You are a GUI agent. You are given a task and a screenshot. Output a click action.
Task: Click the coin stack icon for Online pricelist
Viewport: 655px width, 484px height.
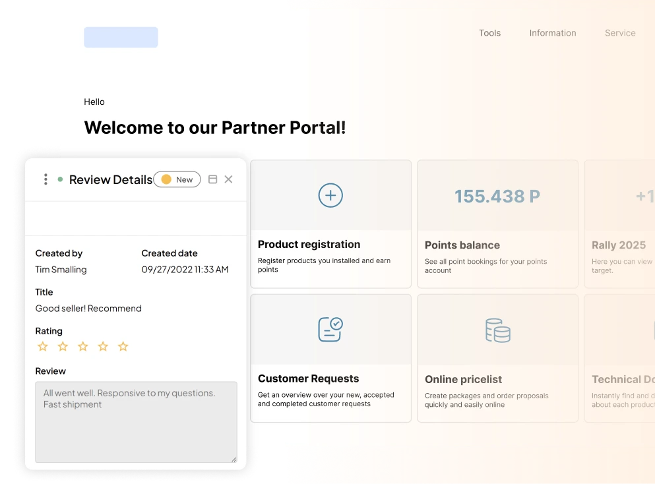click(497, 330)
